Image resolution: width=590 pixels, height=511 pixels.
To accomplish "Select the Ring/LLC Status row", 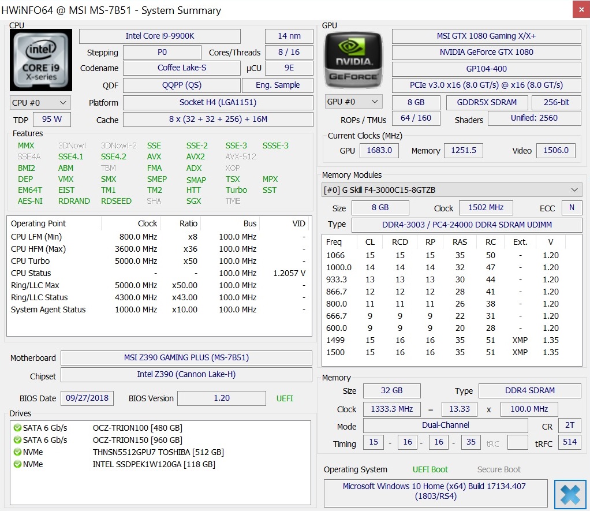I will click(x=159, y=297).
